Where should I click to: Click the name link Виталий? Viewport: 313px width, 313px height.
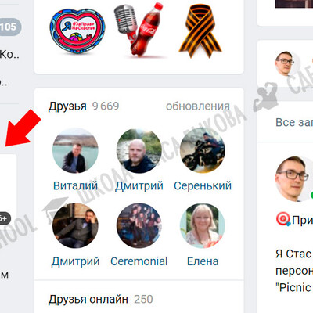click(x=75, y=186)
